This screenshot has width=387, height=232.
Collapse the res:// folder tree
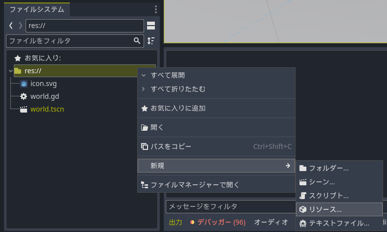click(11, 71)
